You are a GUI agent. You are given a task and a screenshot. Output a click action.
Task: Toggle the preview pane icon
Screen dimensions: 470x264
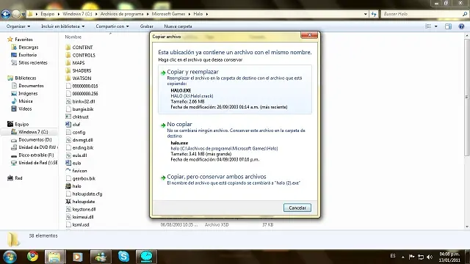coord(448,26)
